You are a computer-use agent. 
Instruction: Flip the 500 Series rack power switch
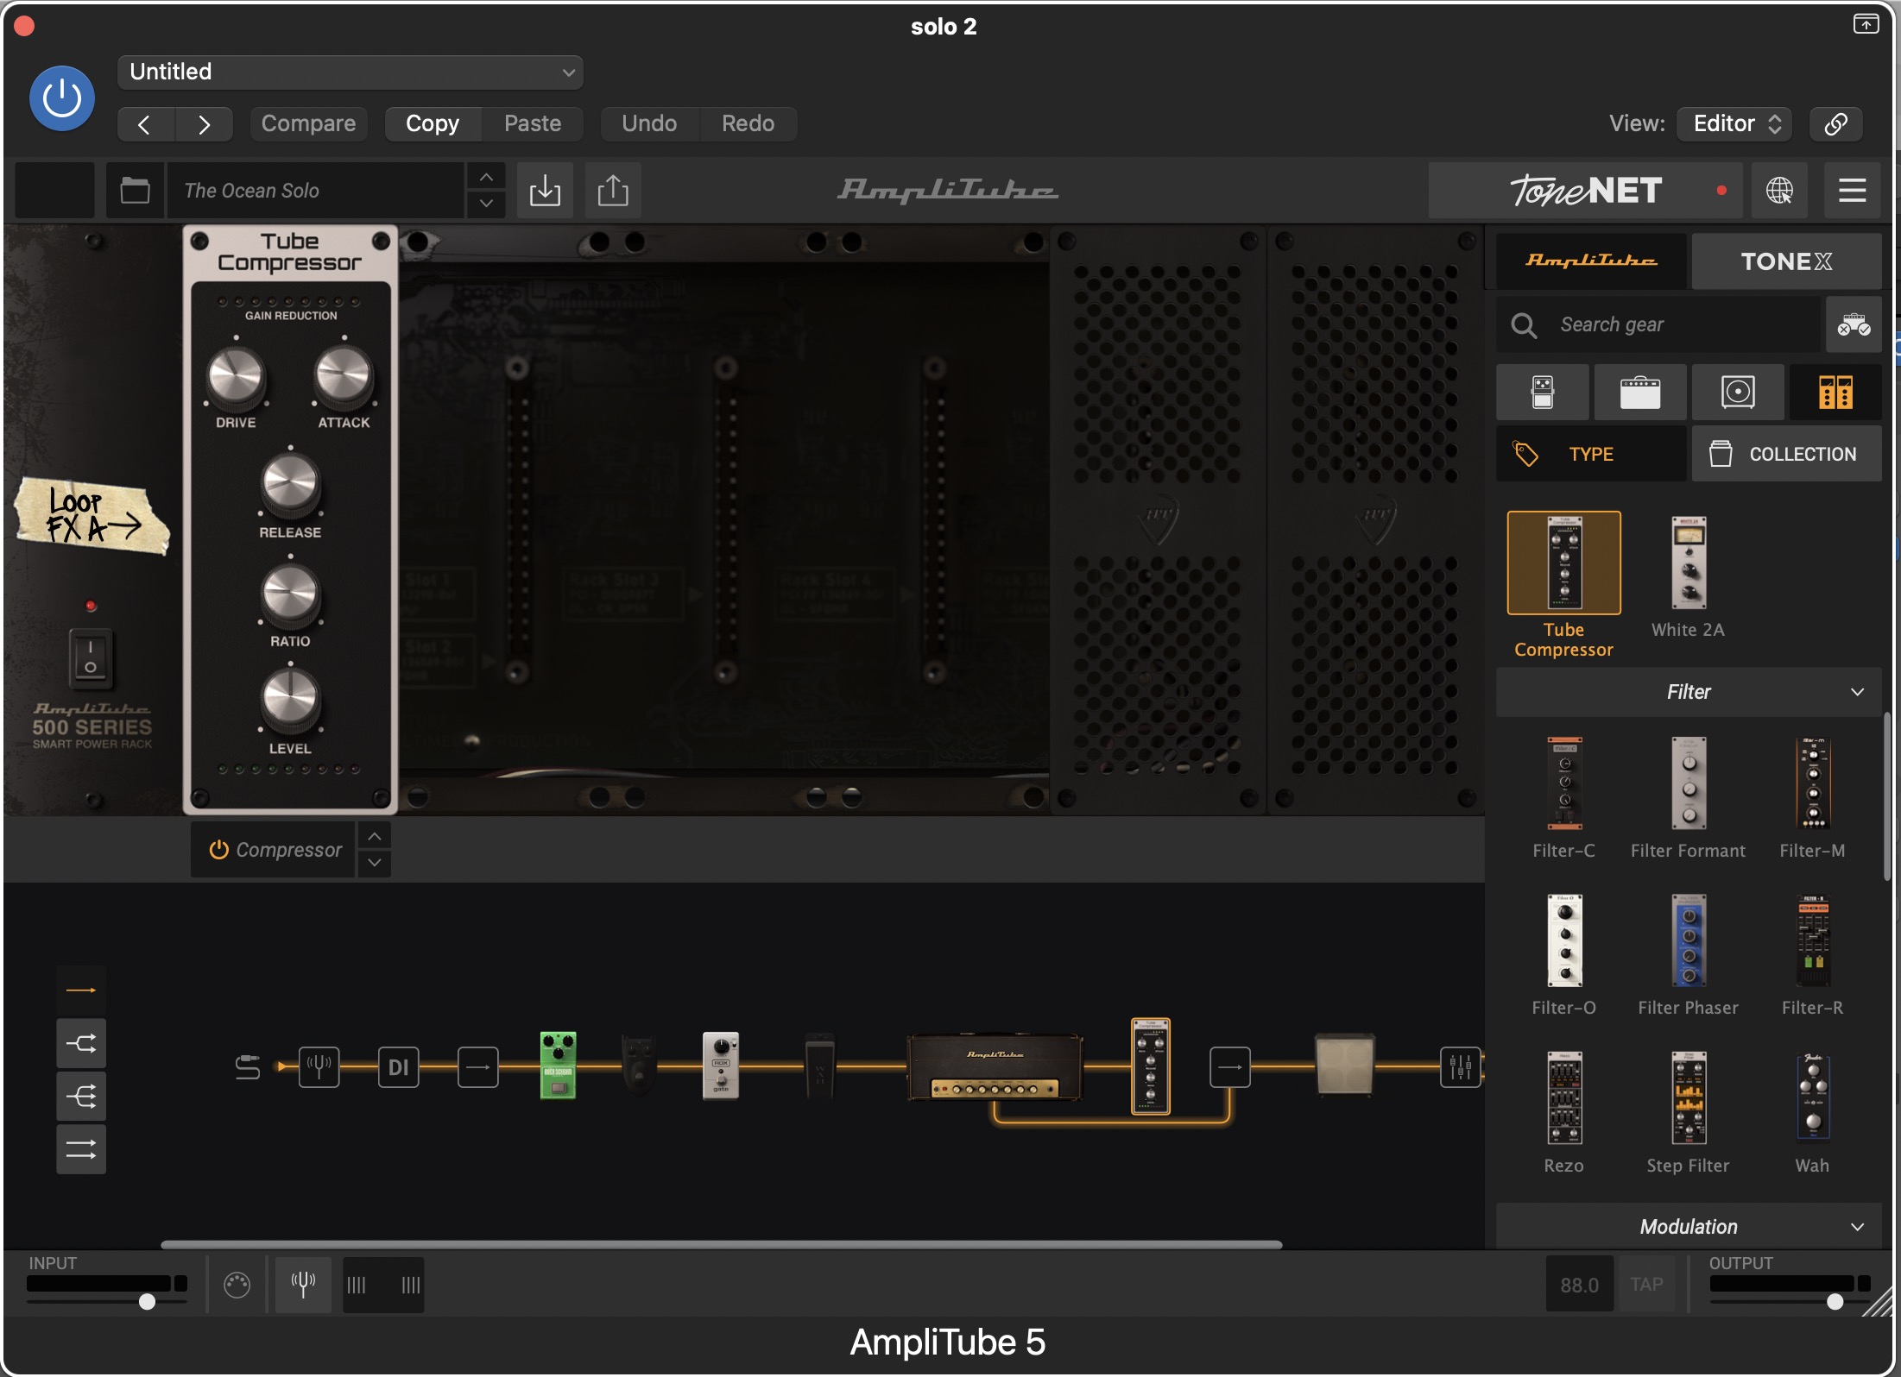pos(91,657)
